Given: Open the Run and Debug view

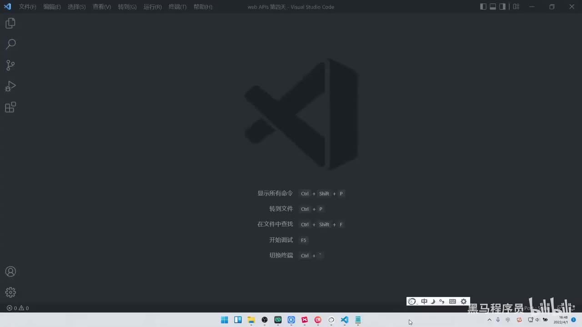Looking at the screenshot, I should 10,86.
